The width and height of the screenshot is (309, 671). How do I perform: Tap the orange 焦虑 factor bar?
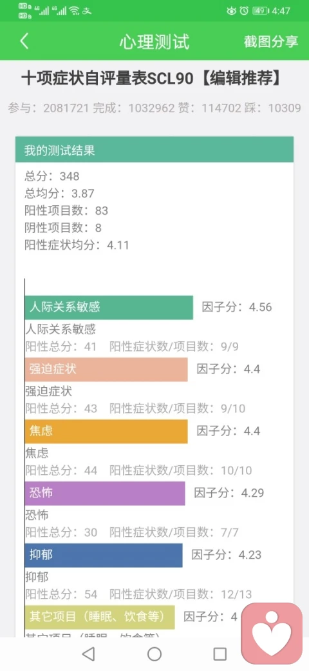point(106,432)
